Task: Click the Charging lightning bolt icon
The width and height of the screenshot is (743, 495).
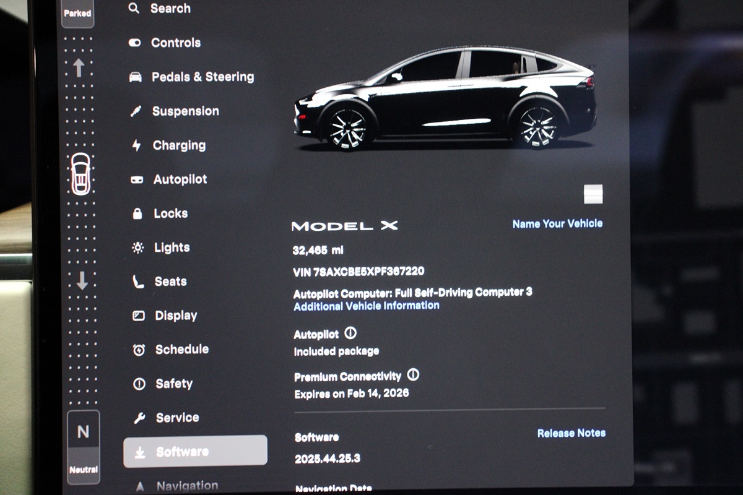Action: 136,145
